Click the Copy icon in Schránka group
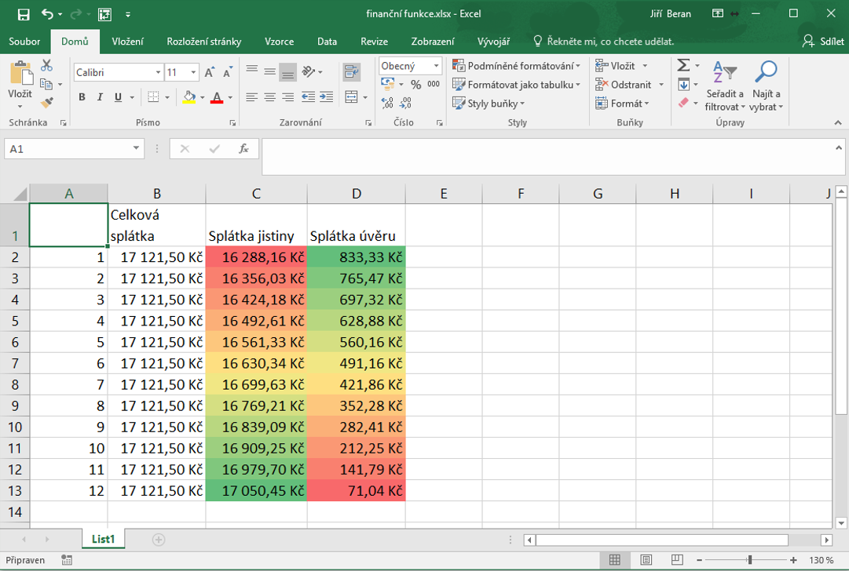The width and height of the screenshot is (849, 571). [46, 84]
